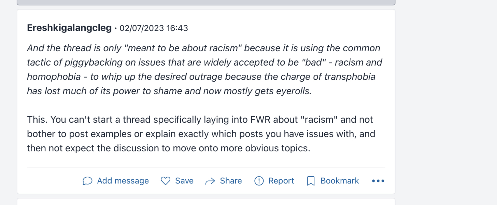Click the heart icon to save post
497x205 pixels.
166,181
